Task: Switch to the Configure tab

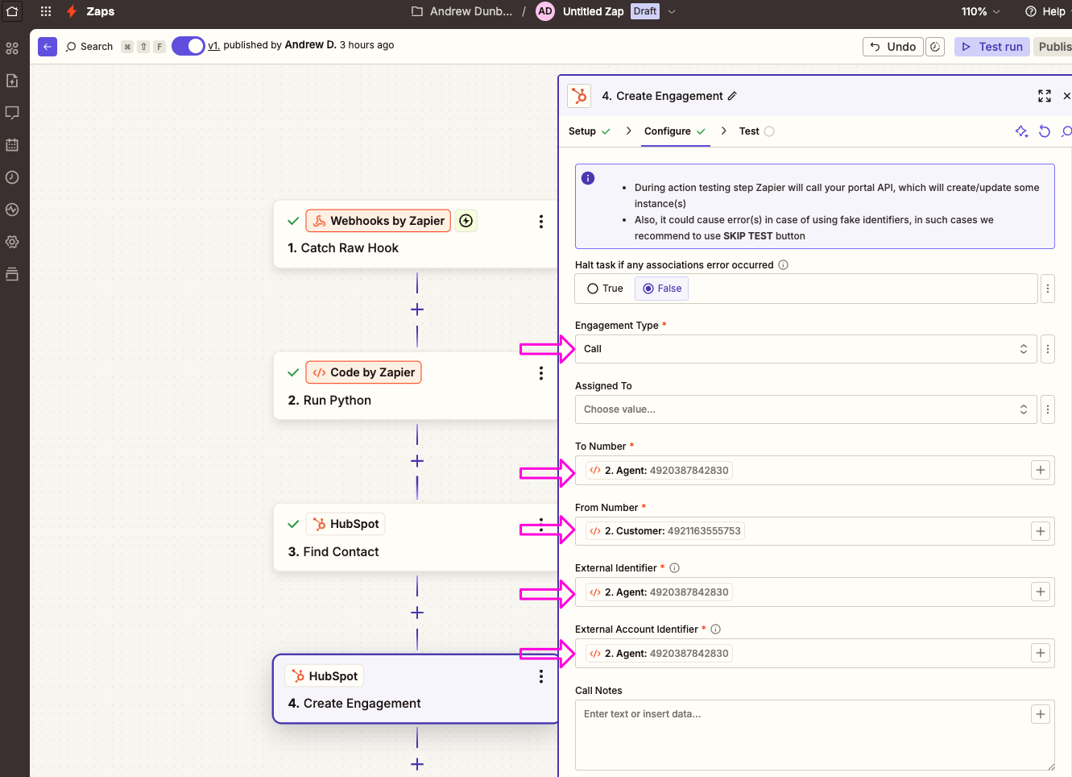Action: point(675,131)
